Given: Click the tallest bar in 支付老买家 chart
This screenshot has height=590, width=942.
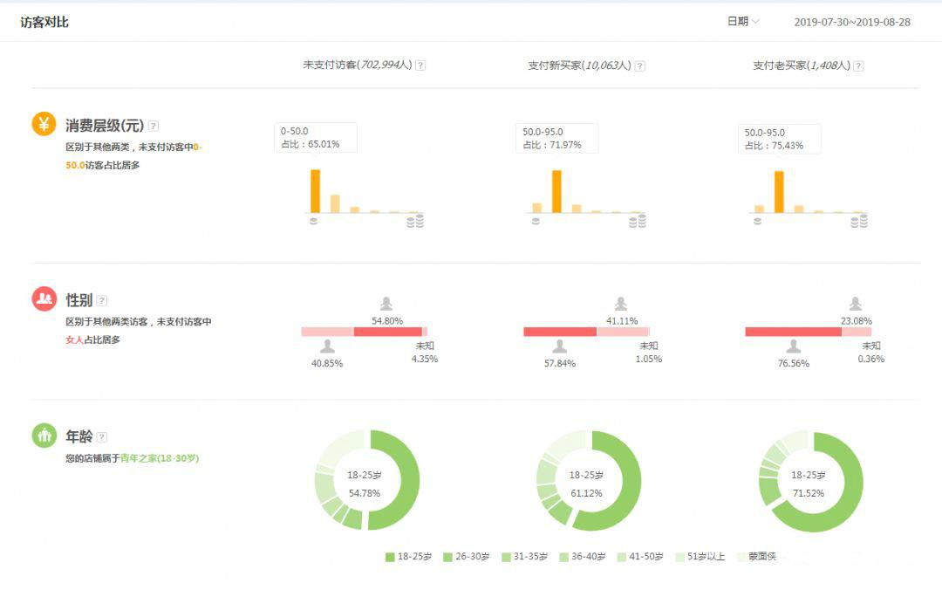Looking at the screenshot, I should [x=779, y=193].
